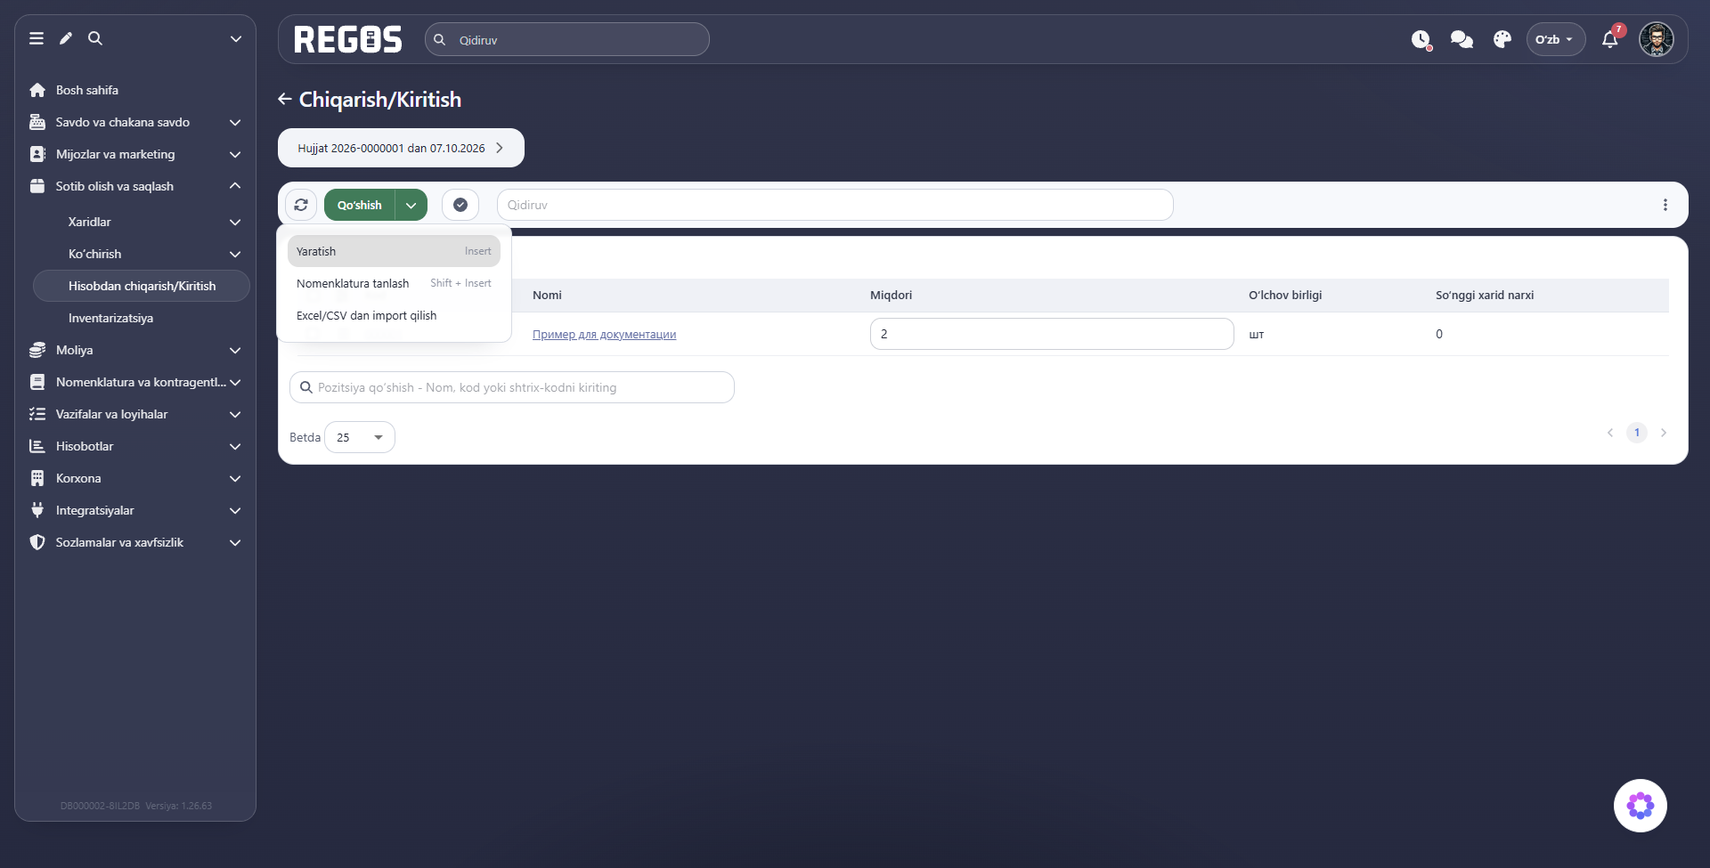Open notifications bell with badge 7
The width and height of the screenshot is (1710, 868).
pyautogui.click(x=1610, y=40)
